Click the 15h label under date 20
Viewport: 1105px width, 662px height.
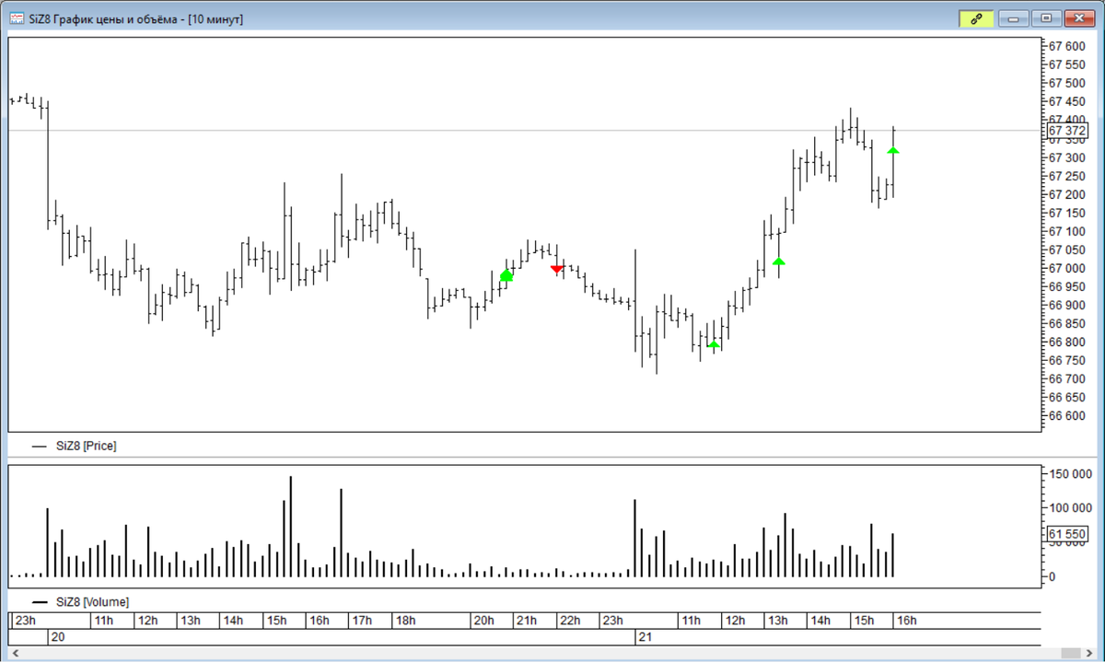pyautogui.click(x=276, y=621)
